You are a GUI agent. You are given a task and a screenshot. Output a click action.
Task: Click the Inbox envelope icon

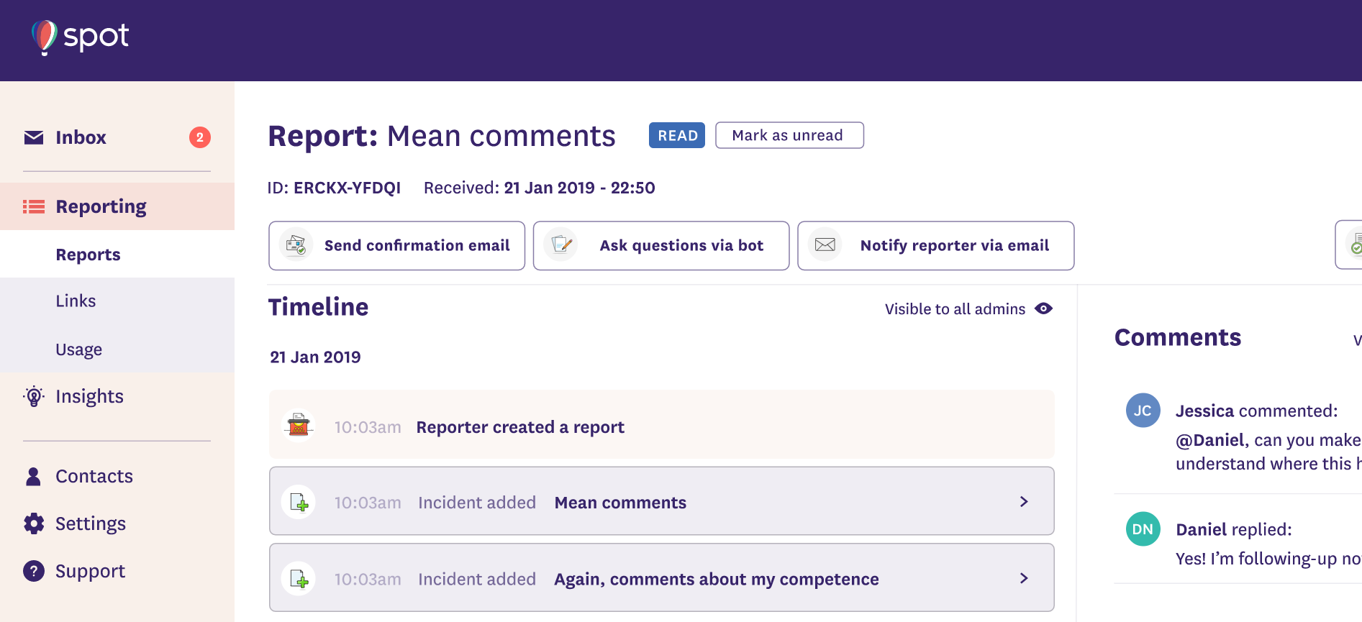[34, 137]
